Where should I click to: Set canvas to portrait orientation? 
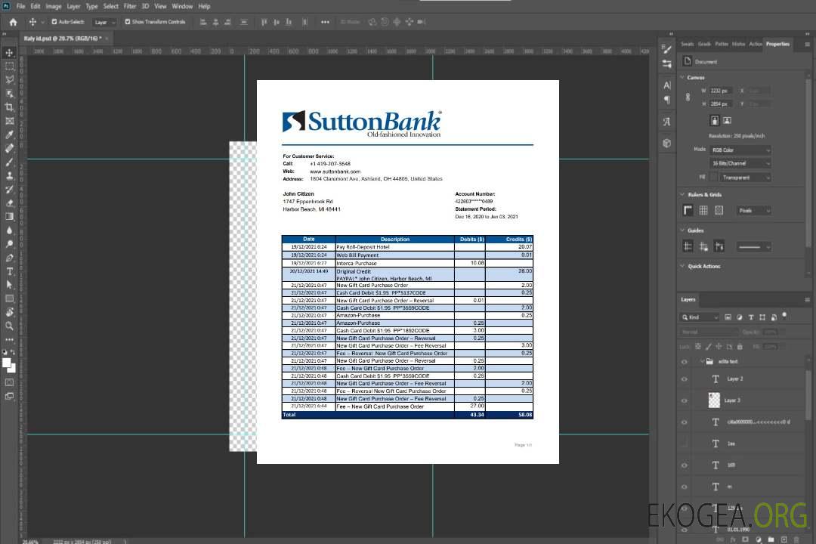[715, 121]
